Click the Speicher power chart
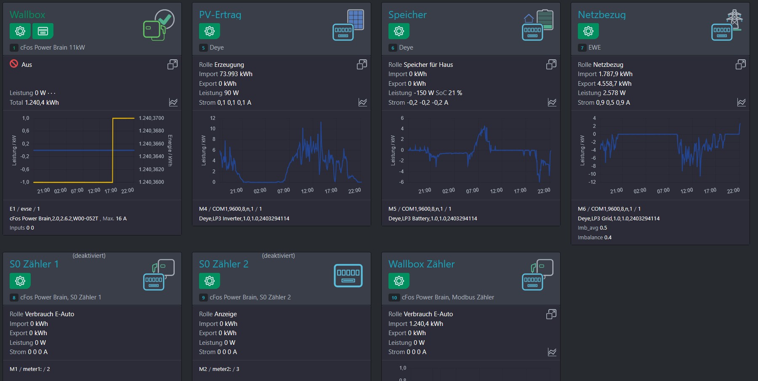 (x=471, y=154)
